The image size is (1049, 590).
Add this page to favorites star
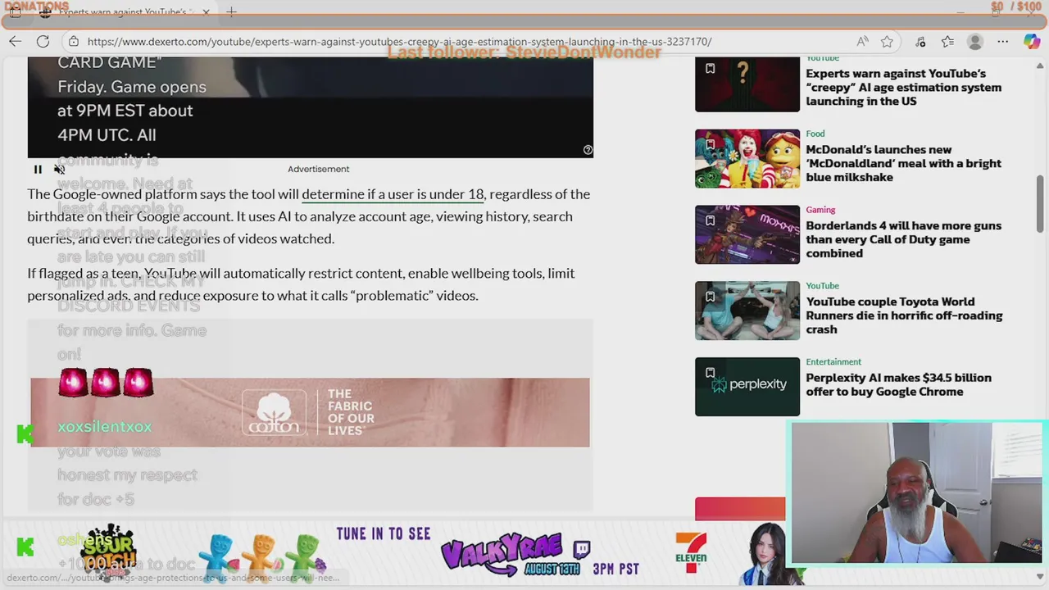[887, 41]
